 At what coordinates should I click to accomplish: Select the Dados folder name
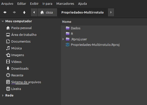(76, 28)
